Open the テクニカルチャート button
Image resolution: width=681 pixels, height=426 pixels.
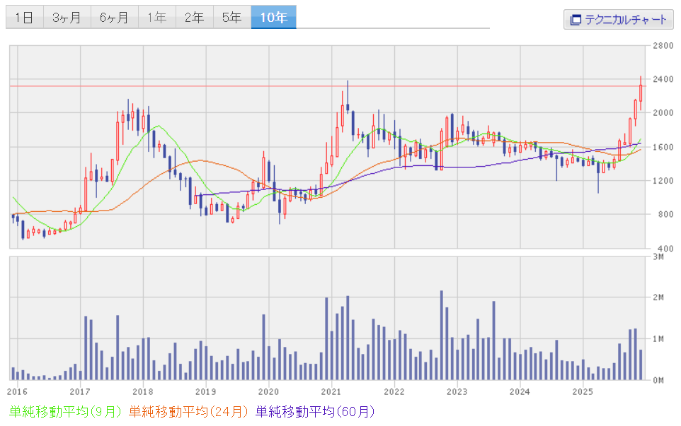618,19
